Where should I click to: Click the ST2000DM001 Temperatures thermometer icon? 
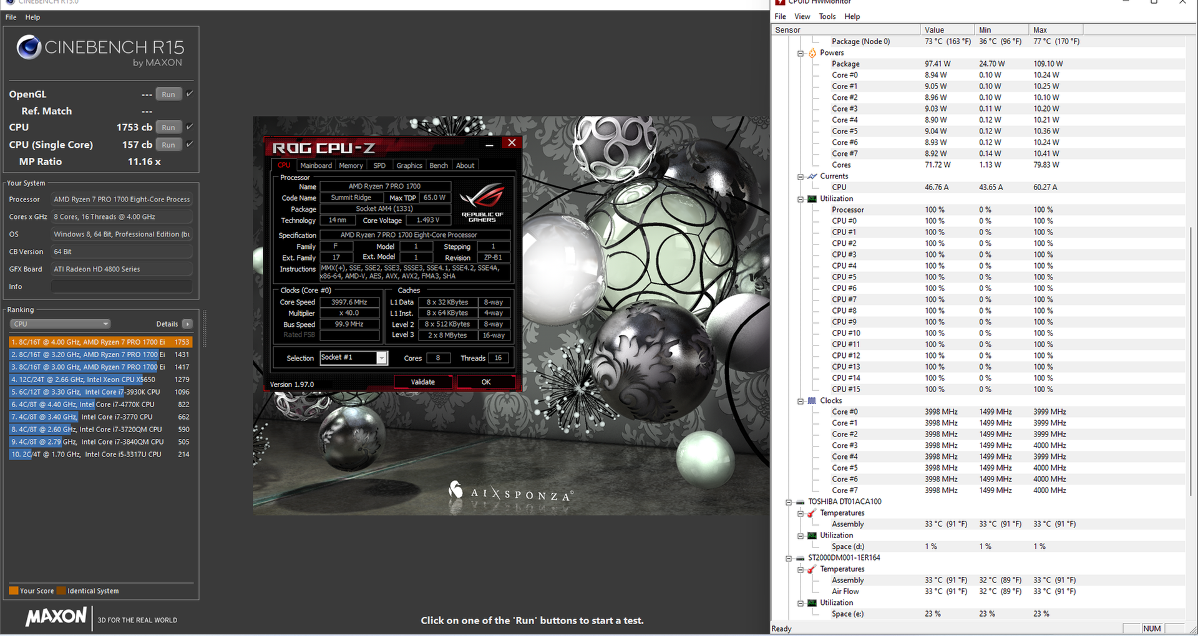(x=812, y=569)
